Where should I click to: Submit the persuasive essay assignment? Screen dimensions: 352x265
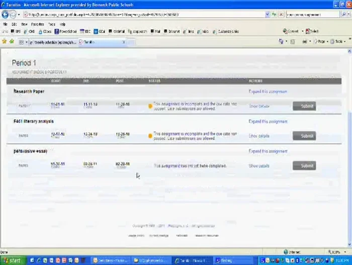pyautogui.click(x=304, y=165)
